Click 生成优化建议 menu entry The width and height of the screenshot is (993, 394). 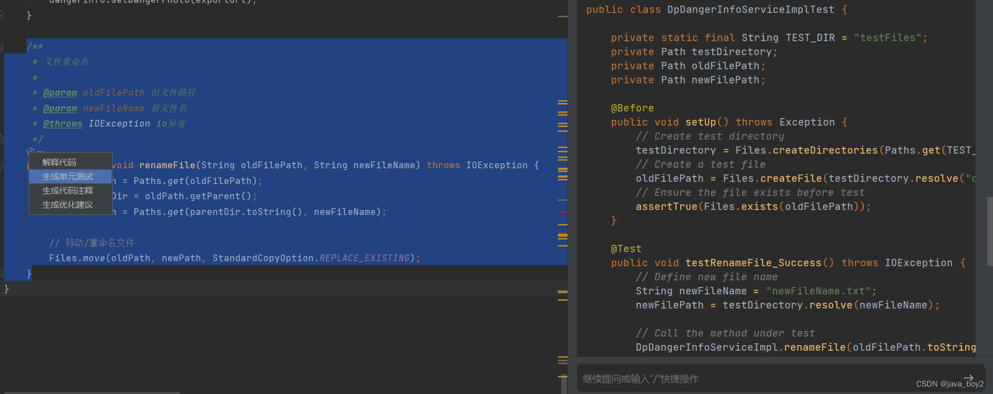click(x=70, y=205)
